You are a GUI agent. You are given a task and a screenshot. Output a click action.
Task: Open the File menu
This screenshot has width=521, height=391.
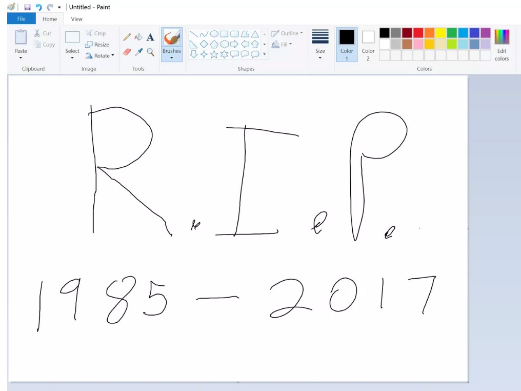[x=21, y=18]
